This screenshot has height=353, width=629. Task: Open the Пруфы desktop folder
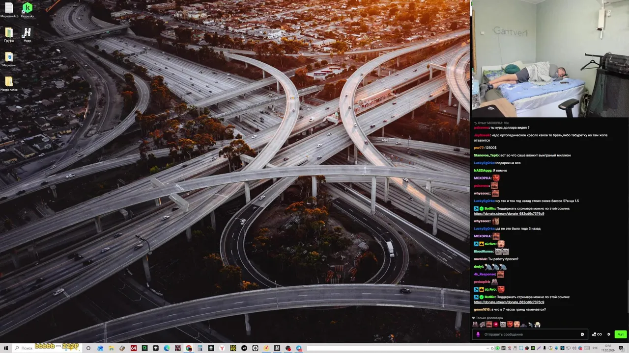(9, 35)
